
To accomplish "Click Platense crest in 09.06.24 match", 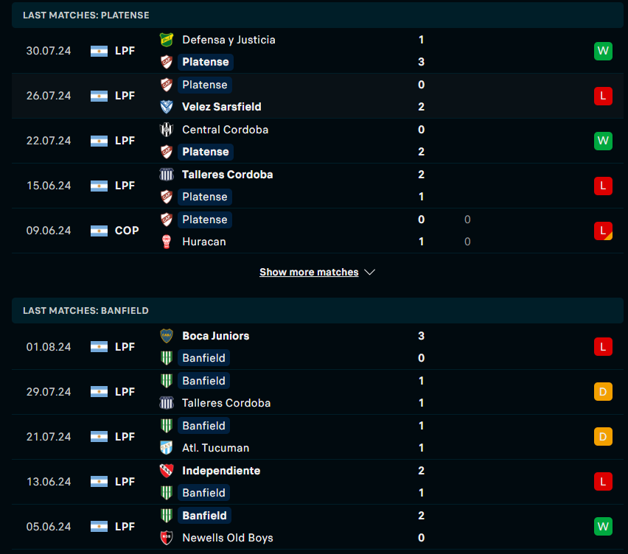I will 167,220.
